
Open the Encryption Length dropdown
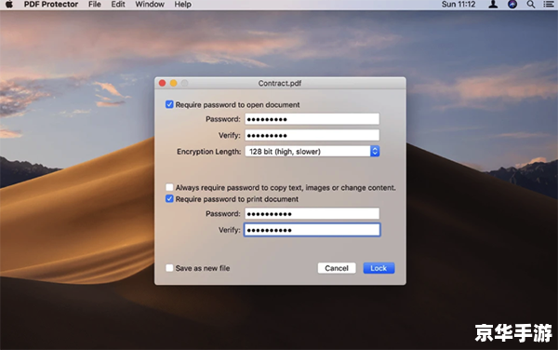312,152
